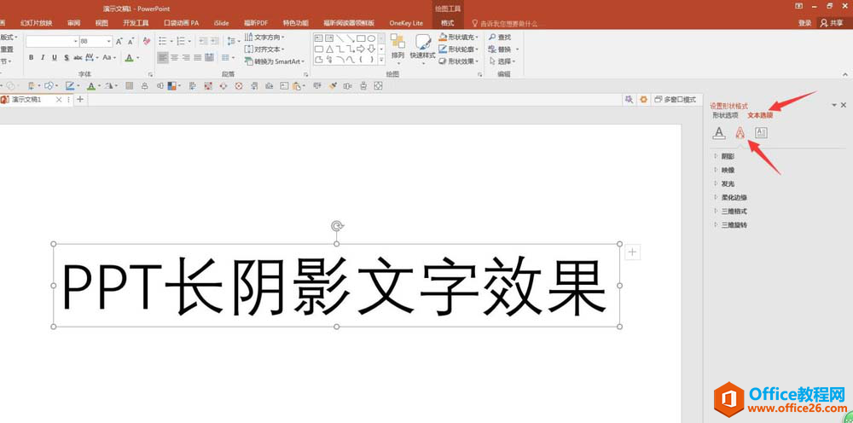Screen dimensions: 853x423
Task: Open 形状填充 shape fill
Action: (x=459, y=37)
